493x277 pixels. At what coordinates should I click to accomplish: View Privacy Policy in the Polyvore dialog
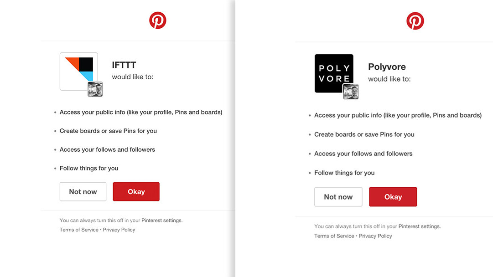[375, 236]
